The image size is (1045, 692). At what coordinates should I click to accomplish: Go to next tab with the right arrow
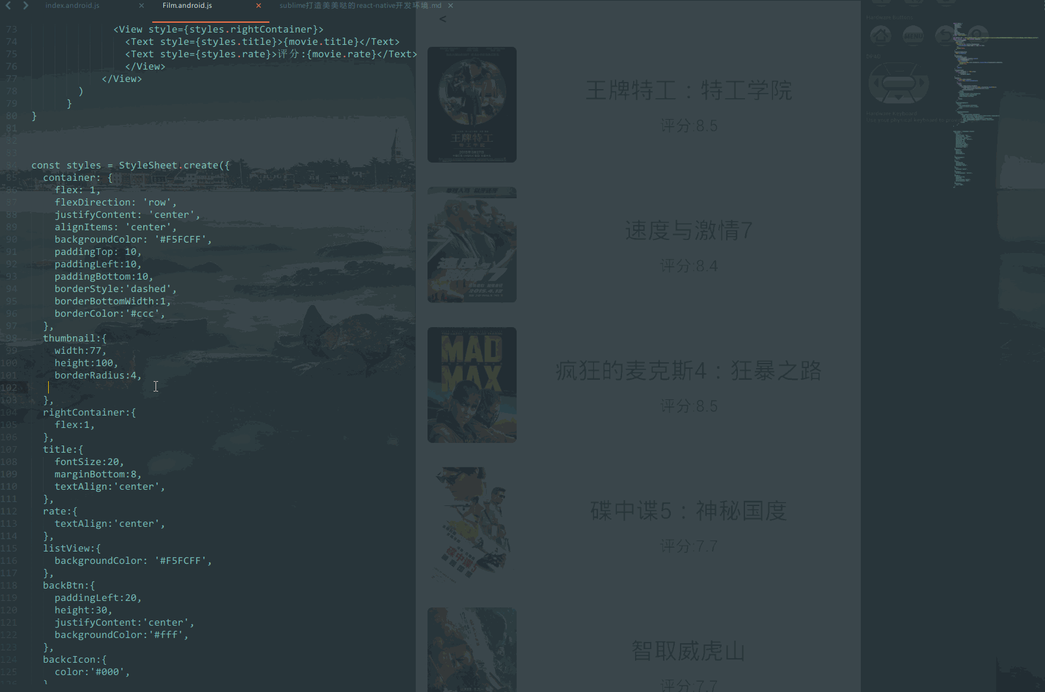point(25,5)
